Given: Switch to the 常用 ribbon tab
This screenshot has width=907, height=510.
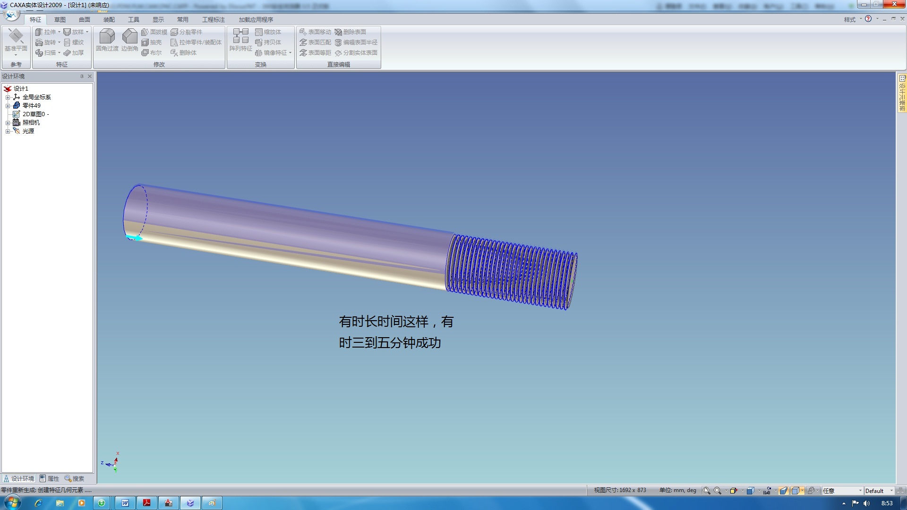Looking at the screenshot, I should pyautogui.click(x=183, y=19).
